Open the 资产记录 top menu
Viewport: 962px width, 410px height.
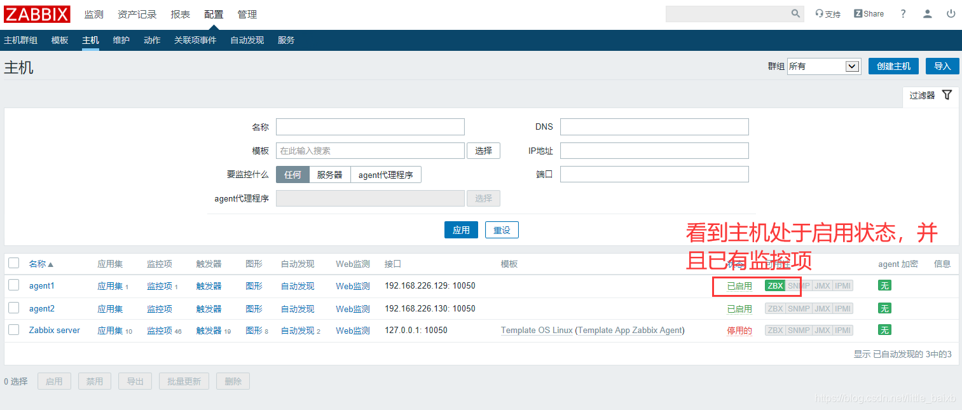(x=137, y=14)
